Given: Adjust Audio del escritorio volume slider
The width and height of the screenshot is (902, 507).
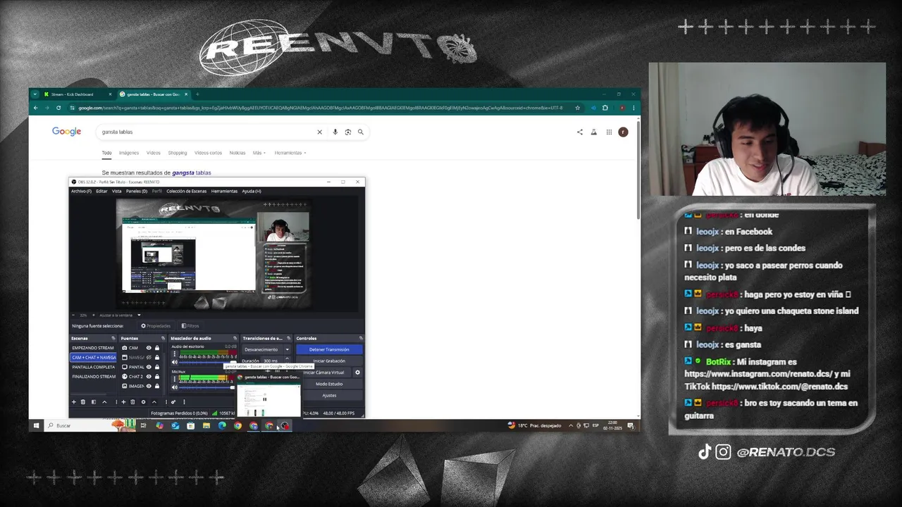Looking at the screenshot, I should (207, 362).
